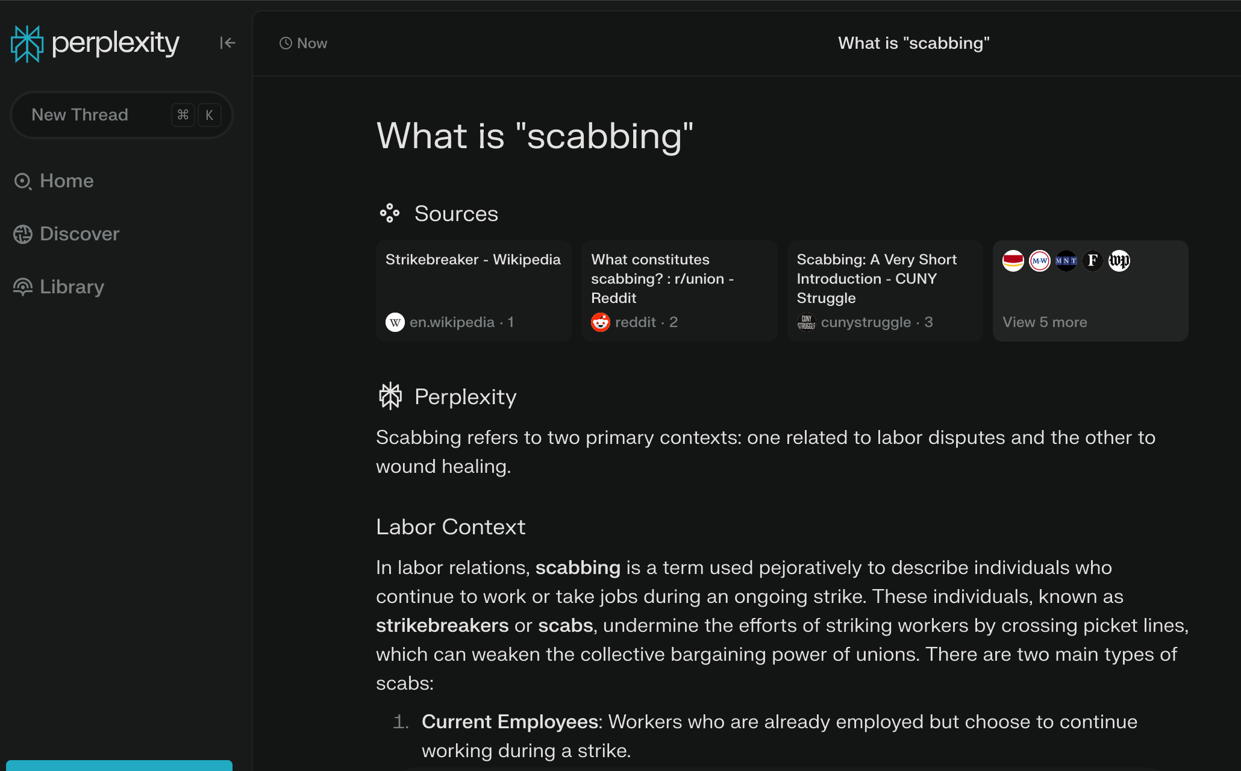Click the Sources section icon
Image resolution: width=1241 pixels, height=771 pixels.
(390, 213)
